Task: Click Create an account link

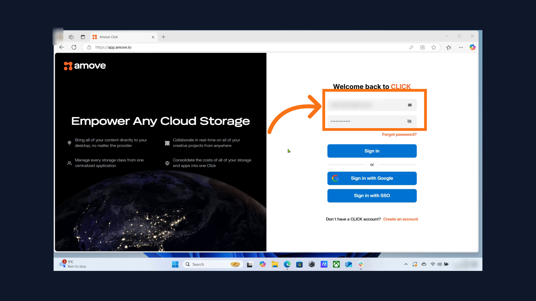Action: (x=400, y=219)
